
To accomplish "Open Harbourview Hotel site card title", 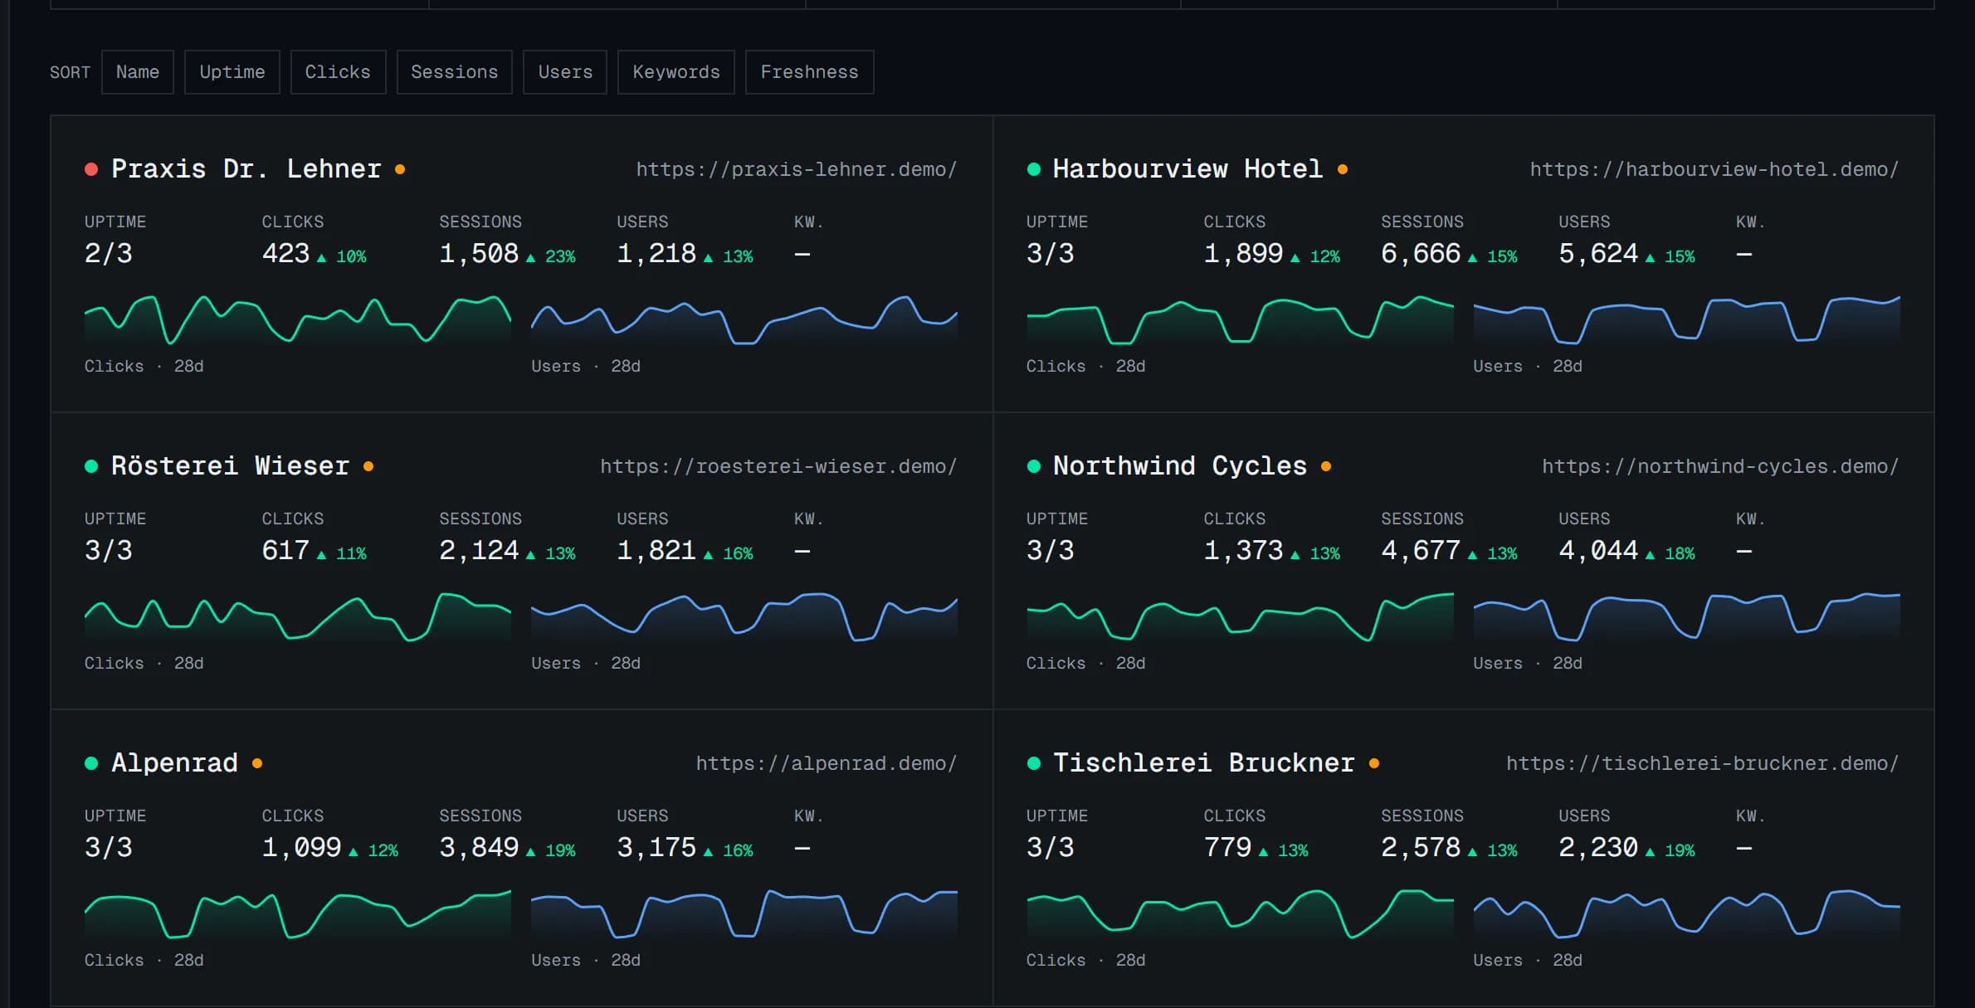I will pyautogui.click(x=1187, y=169).
